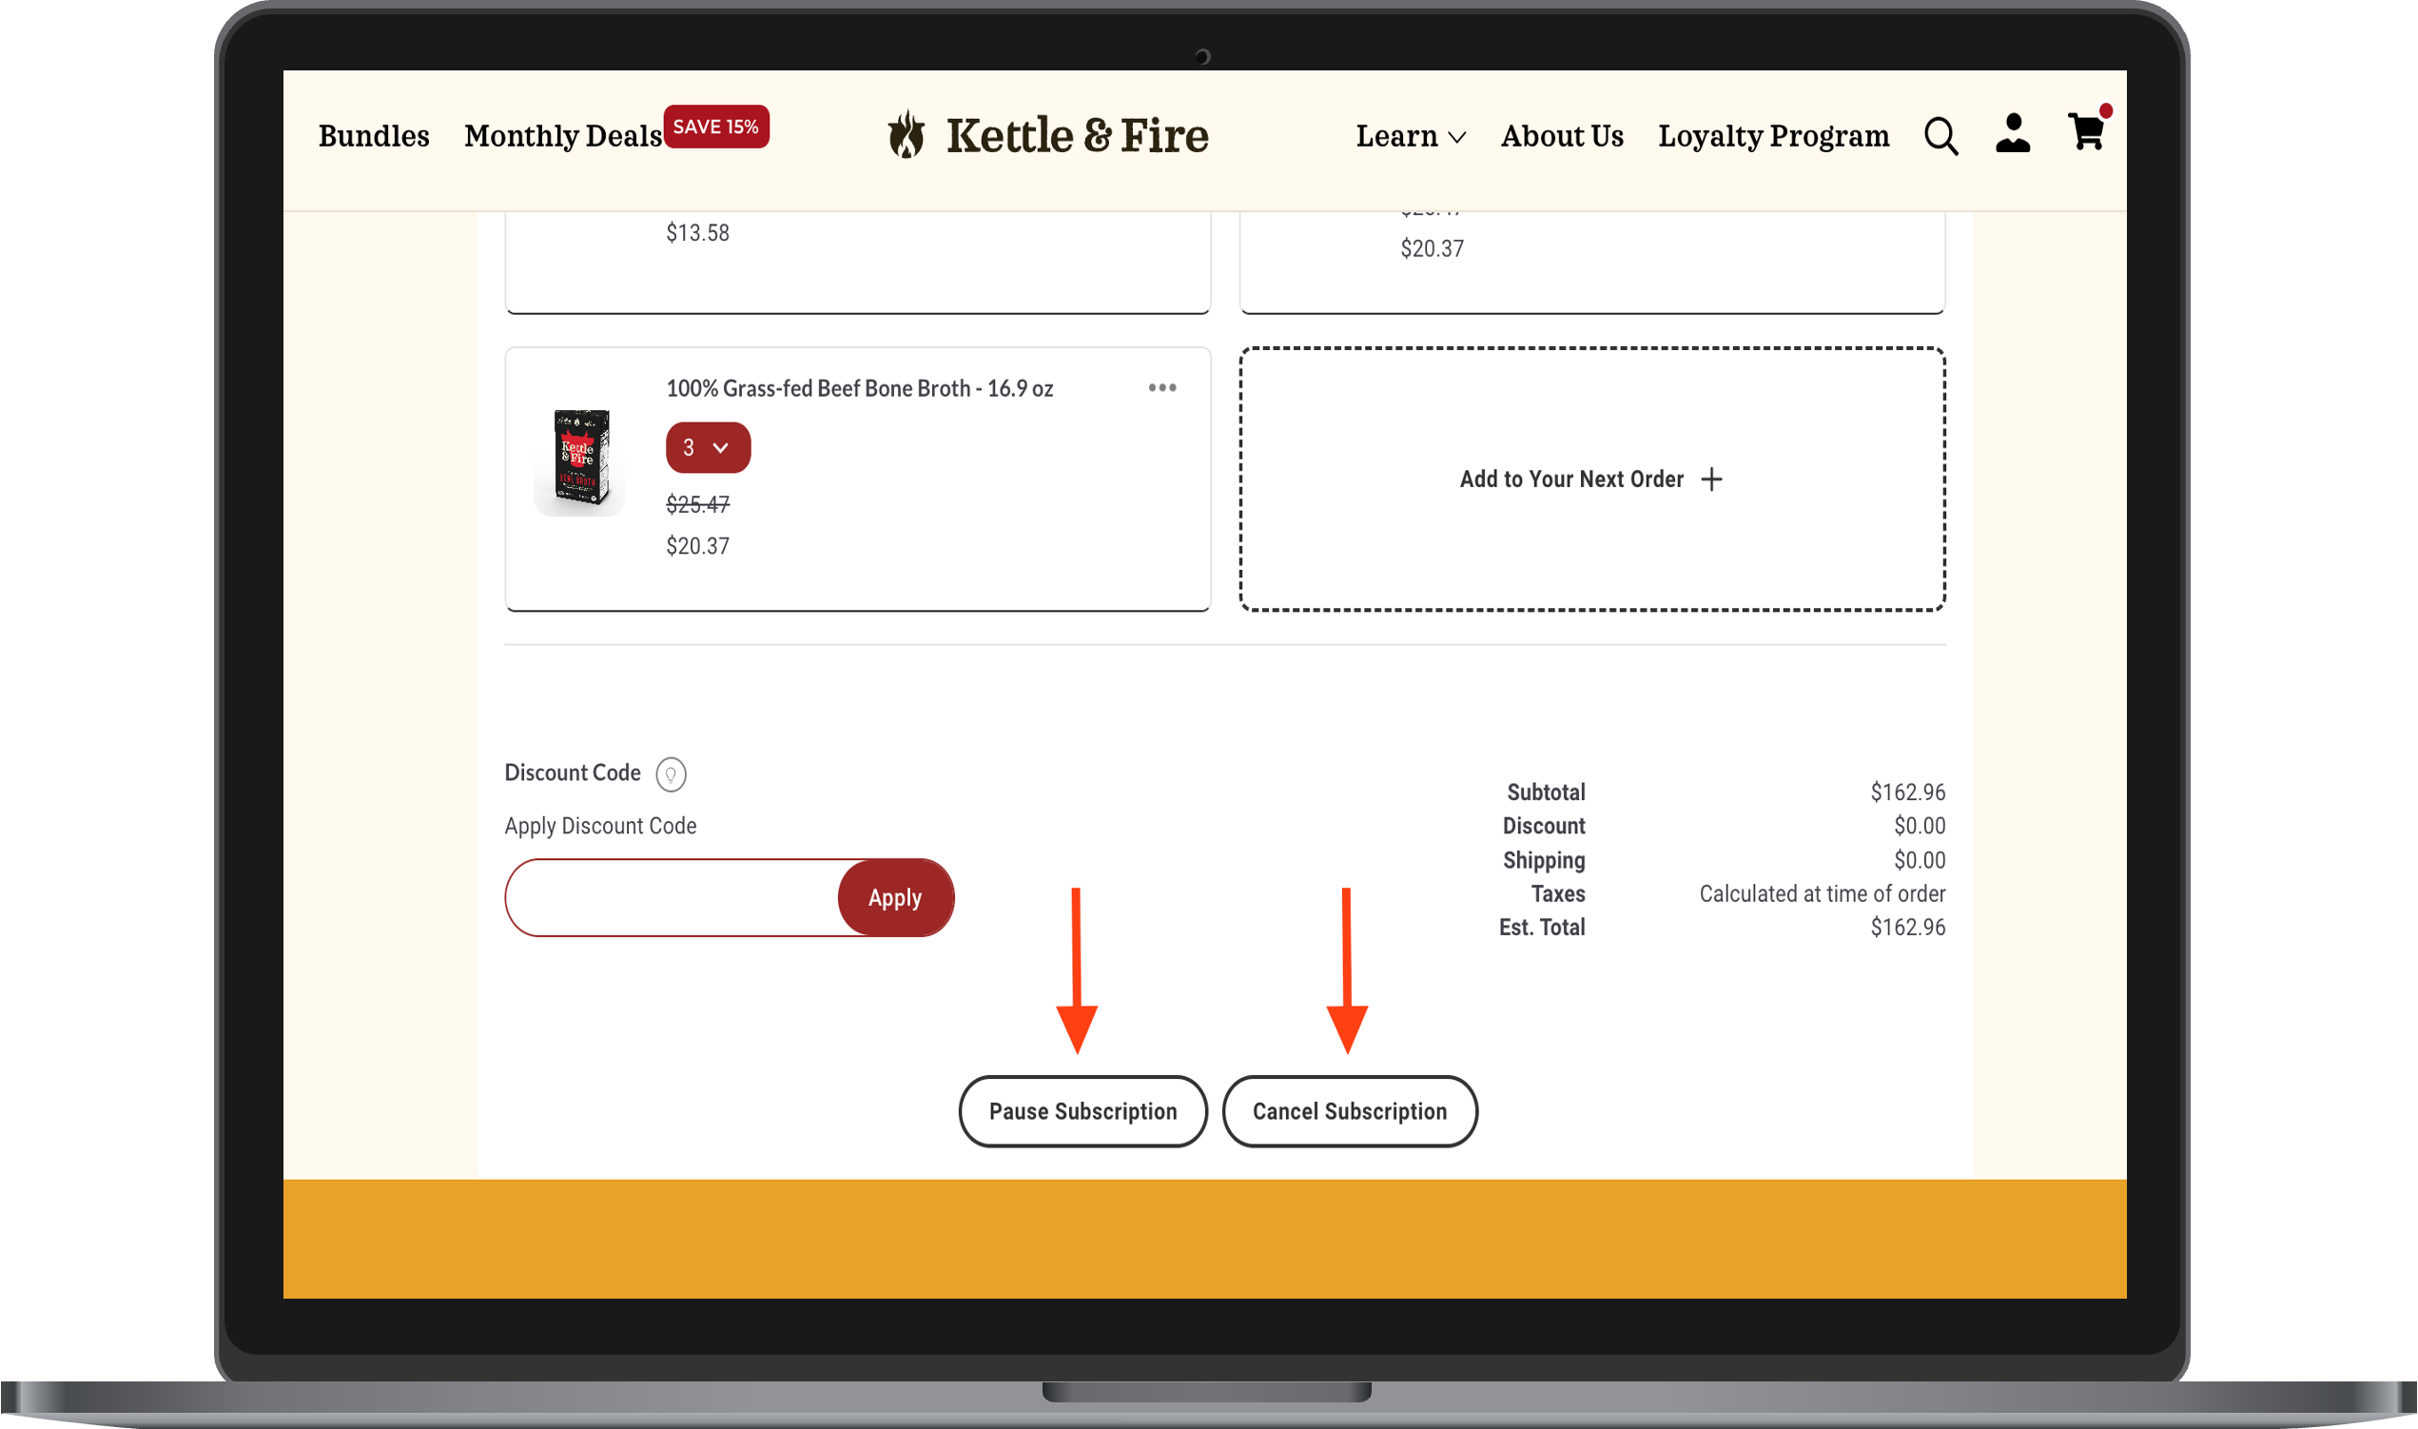Click the $13.58 price text
Image resolution: width=2418 pixels, height=1429 pixels.
697,232
